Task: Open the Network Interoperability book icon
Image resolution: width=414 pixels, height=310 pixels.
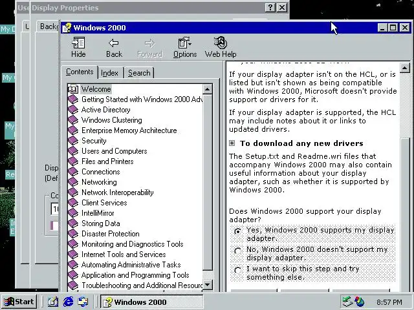Action: 73,192
